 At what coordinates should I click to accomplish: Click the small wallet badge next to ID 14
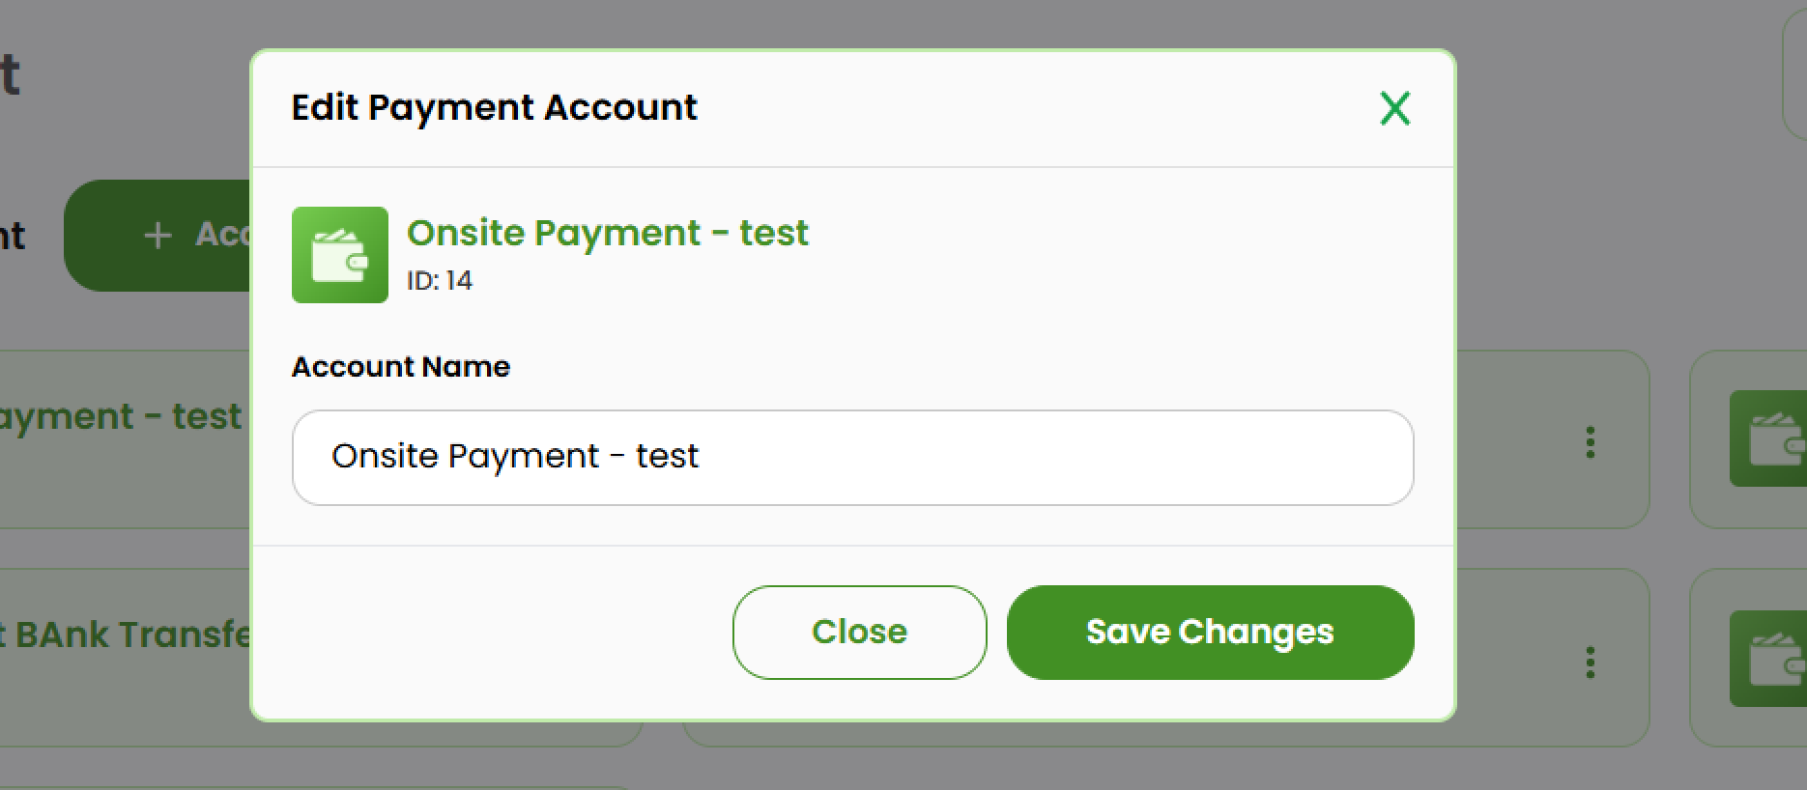339,254
